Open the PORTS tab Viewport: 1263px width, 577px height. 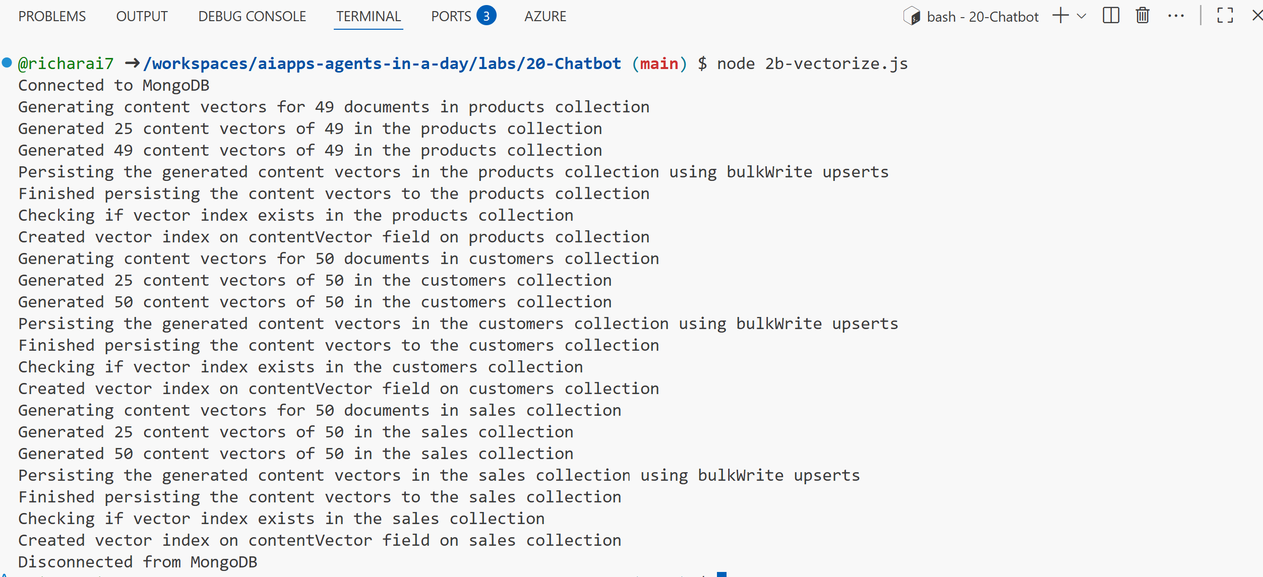[x=452, y=16]
